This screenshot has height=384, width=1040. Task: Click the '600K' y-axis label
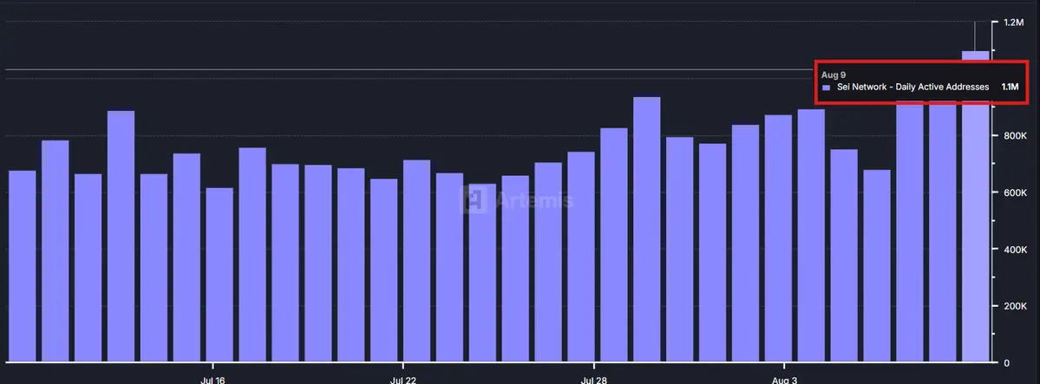tap(1016, 192)
